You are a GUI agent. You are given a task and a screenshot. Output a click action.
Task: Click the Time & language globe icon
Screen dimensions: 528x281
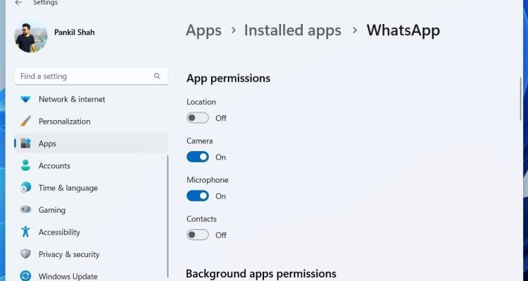[x=25, y=188]
